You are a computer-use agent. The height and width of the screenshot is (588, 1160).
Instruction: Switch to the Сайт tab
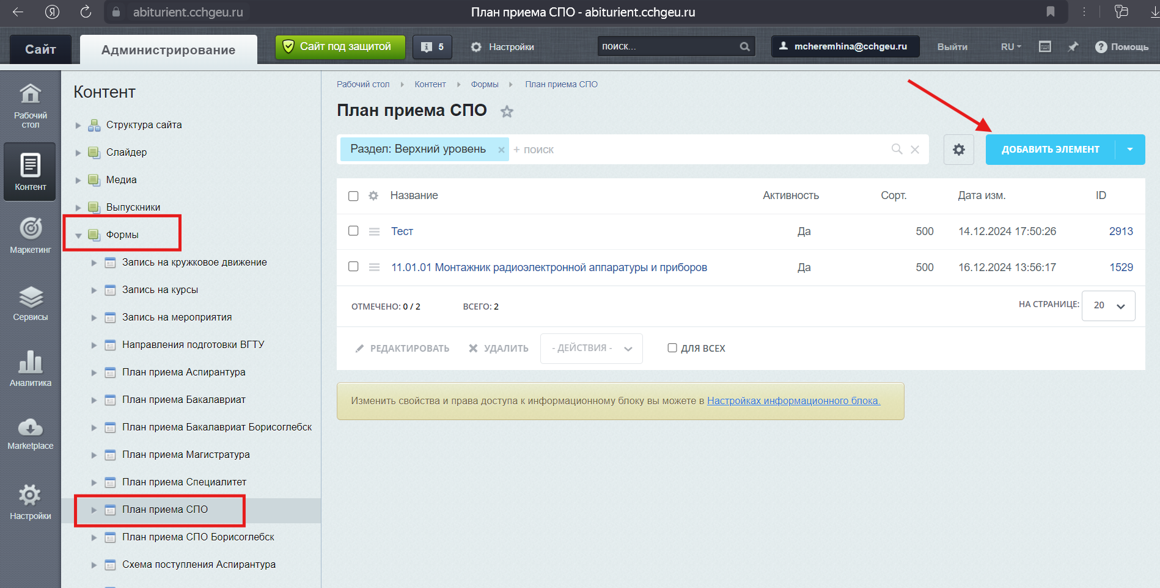(40, 49)
